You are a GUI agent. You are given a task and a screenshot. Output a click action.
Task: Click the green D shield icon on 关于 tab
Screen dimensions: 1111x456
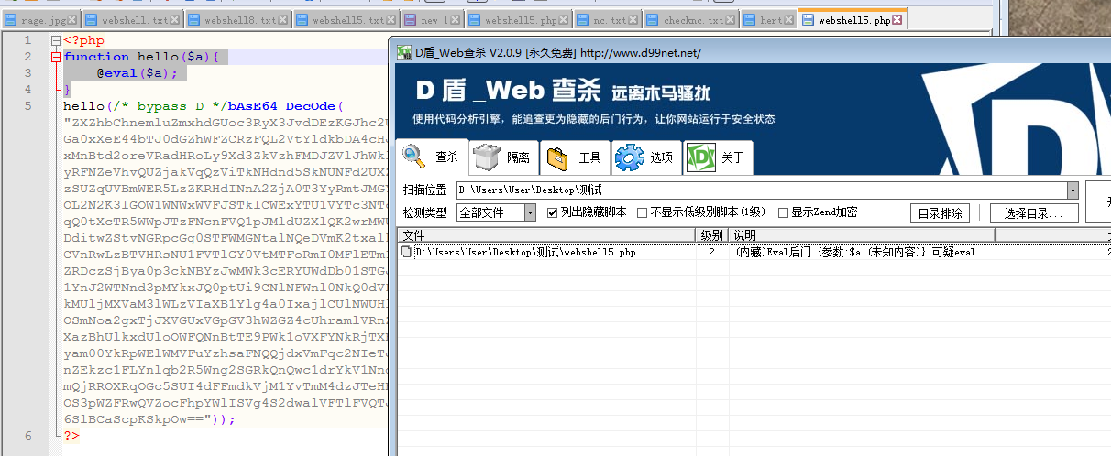(x=701, y=157)
